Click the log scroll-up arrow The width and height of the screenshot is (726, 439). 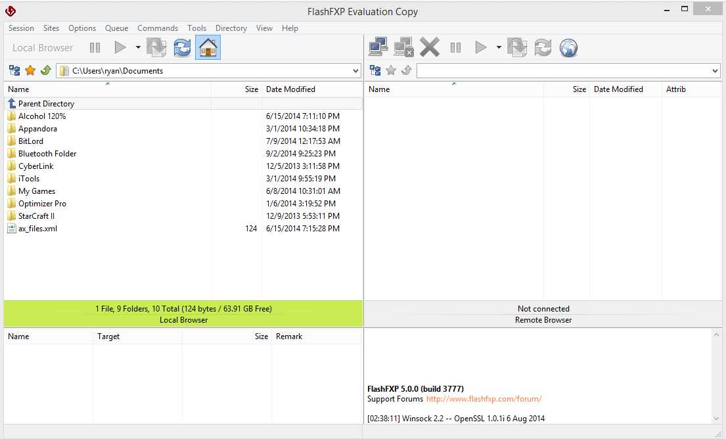click(716, 335)
